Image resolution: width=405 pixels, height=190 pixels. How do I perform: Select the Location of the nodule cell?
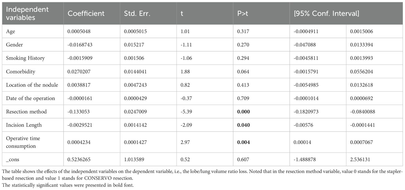(x=32, y=85)
